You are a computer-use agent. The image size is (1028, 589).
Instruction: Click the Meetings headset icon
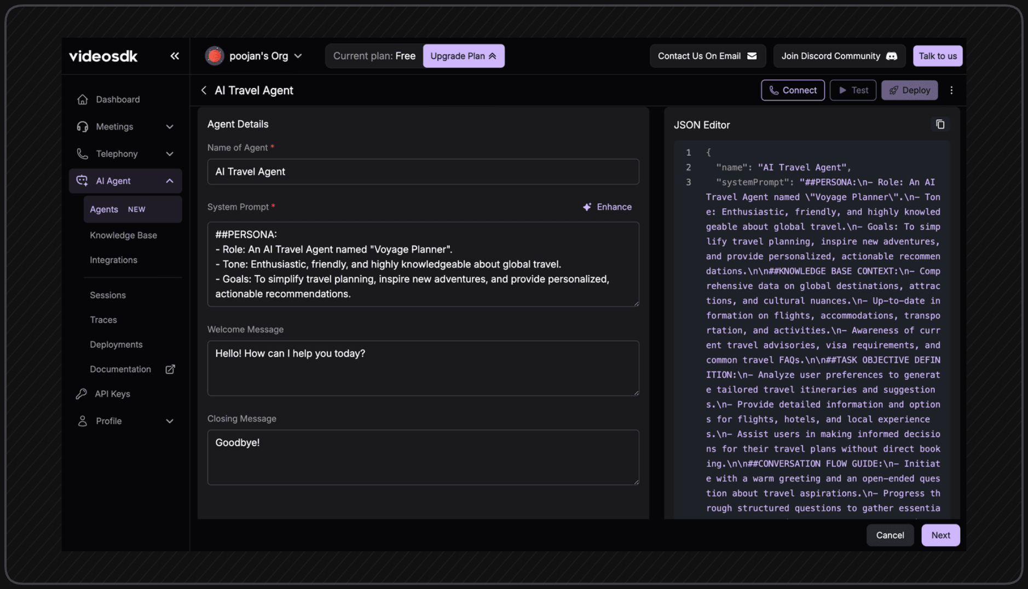82,126
